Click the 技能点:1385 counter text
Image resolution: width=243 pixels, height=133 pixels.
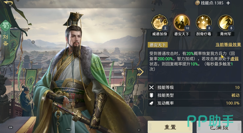click(212, 3)
